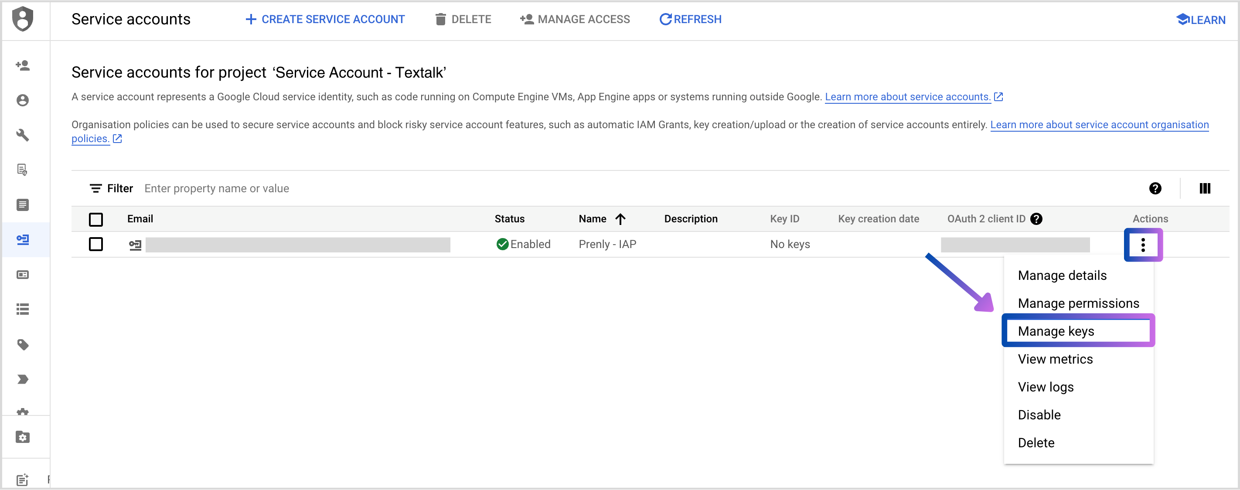This screenshot has width=1240, height=490.
Task: Sort by the Name column arrow
Action: (x=620, y=219)
